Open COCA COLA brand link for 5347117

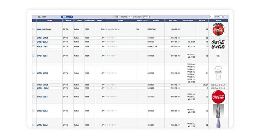tap(42, 97)
